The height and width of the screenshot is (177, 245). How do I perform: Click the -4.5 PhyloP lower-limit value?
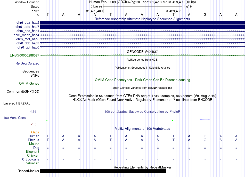coord(34,124)
